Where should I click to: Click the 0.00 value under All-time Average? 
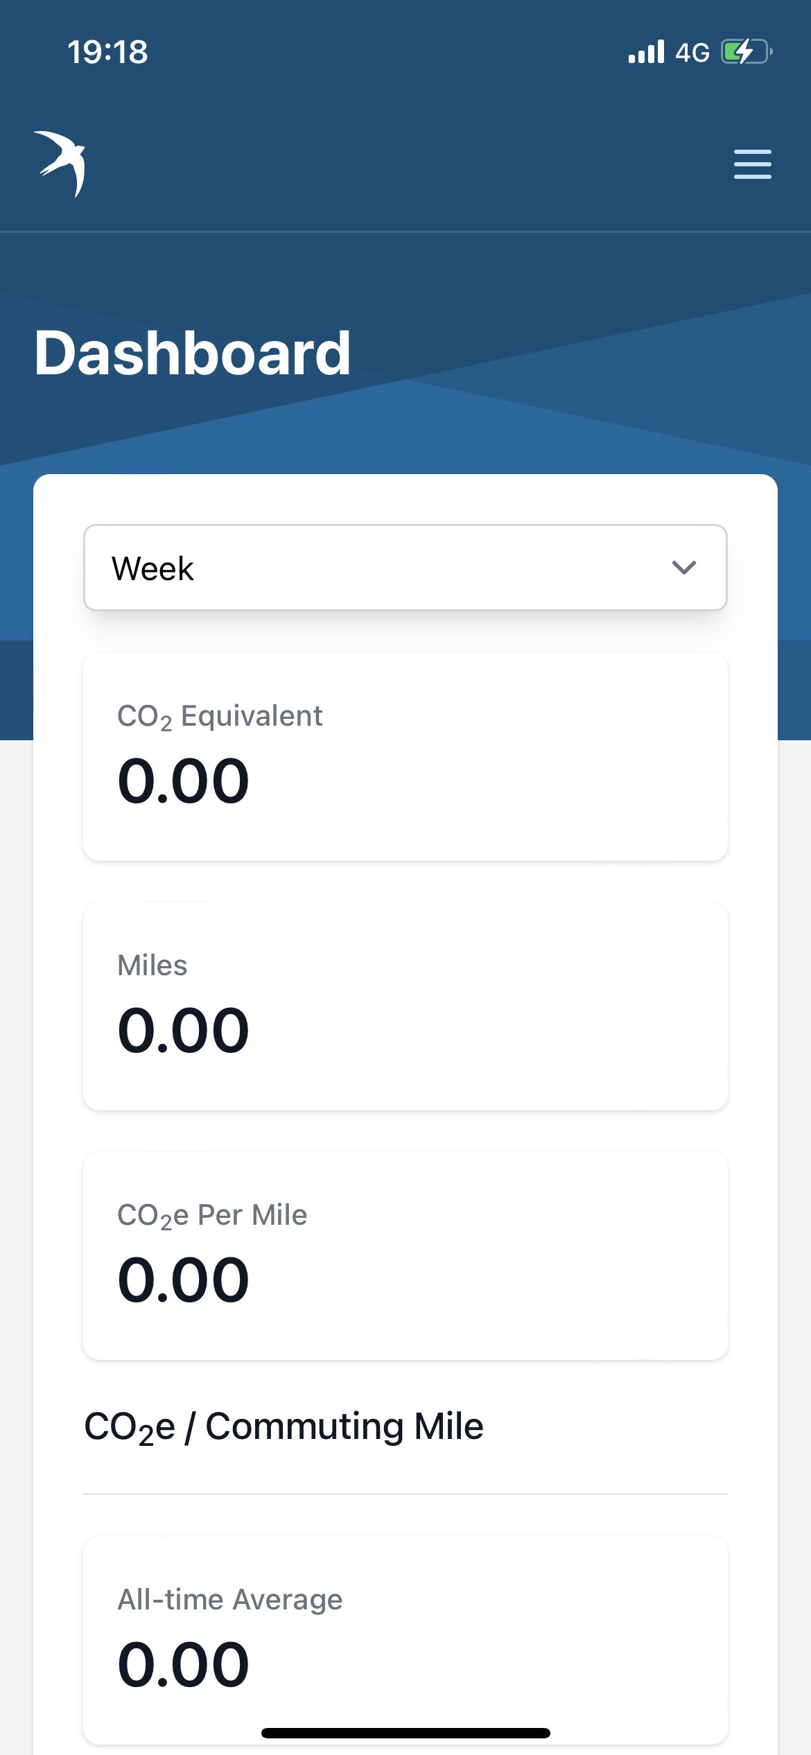[183, 1665]
